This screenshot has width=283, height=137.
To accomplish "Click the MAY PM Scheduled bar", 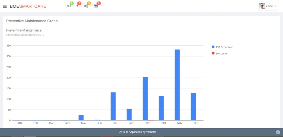I will point(81,118).
